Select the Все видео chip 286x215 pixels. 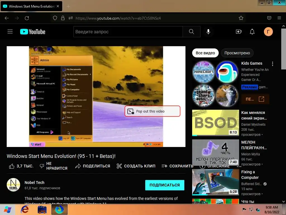click(x=205, y=53)
